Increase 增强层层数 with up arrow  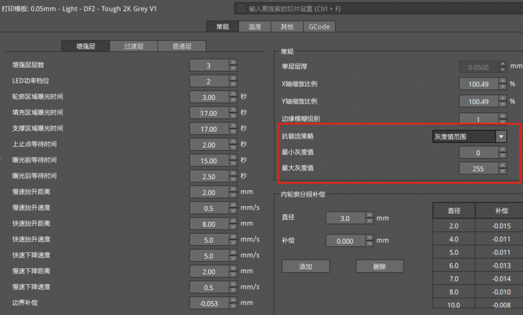(233, 62)
